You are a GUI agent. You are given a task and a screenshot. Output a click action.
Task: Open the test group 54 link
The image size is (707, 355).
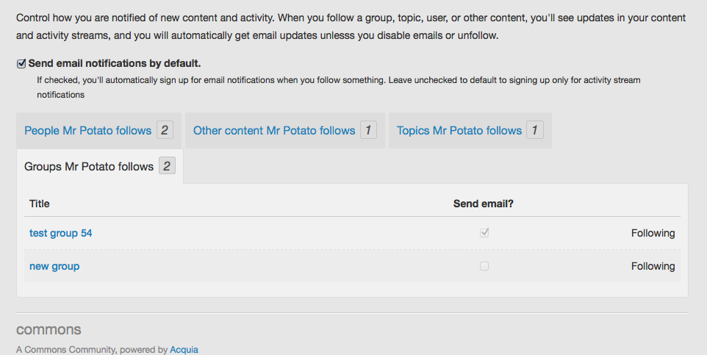tap(60, 233)
